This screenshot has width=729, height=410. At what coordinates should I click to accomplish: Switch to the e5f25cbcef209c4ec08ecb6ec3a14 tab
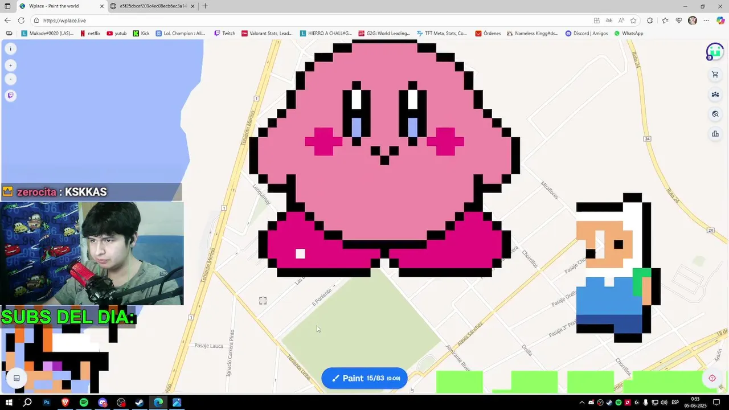coord(153,6)
